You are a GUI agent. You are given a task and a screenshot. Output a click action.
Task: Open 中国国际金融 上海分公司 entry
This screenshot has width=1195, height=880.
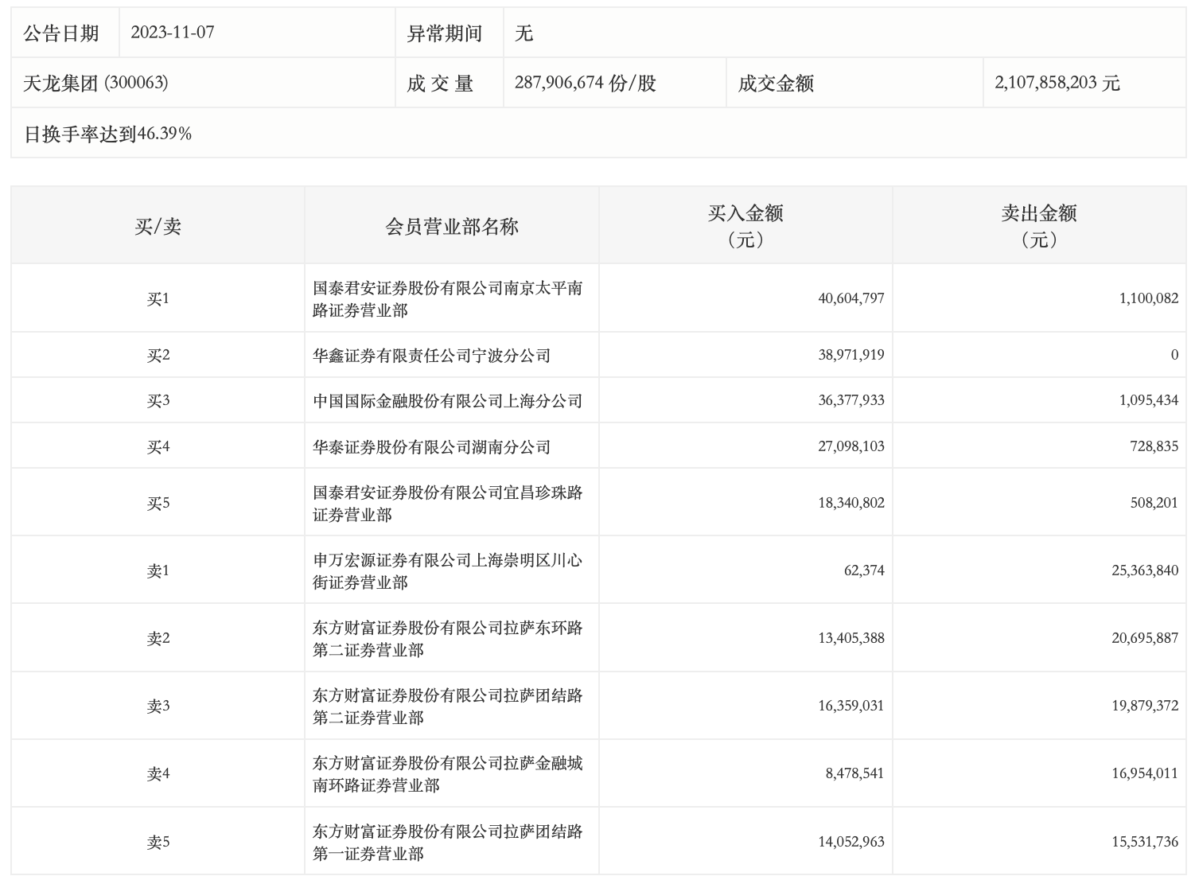coord(447,401)
